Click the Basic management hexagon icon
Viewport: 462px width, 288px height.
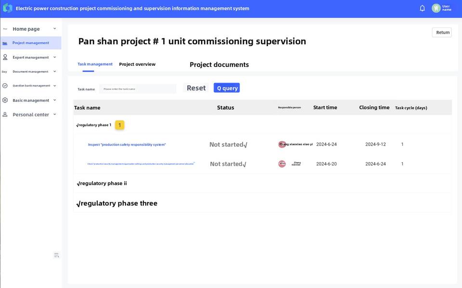click(5, 100)
